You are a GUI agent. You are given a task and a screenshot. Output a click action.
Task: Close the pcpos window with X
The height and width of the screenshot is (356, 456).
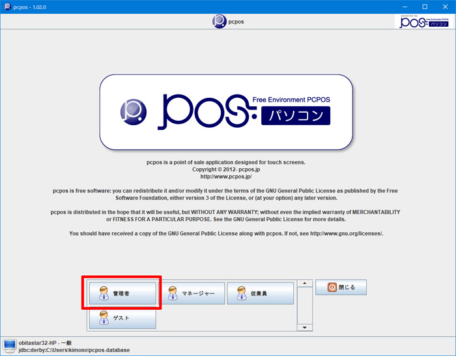pyautogui.click(x=445, y=7)
